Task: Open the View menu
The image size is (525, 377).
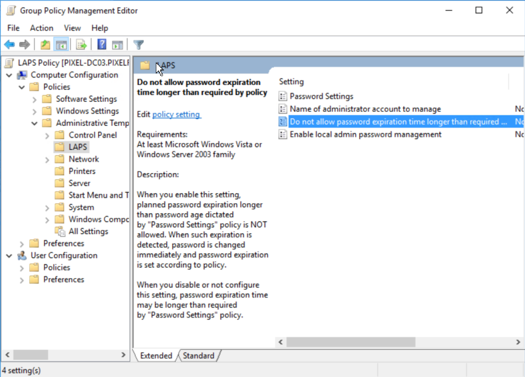Action: [x=72, y=28]
